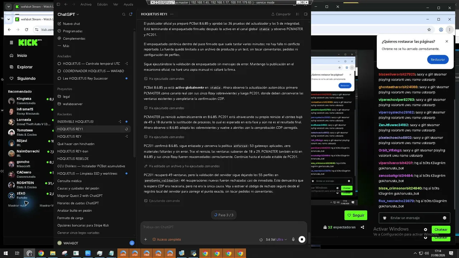Open the Archivo menu
The width and height of the screenshot is (459, 258).
click(86, 4)
